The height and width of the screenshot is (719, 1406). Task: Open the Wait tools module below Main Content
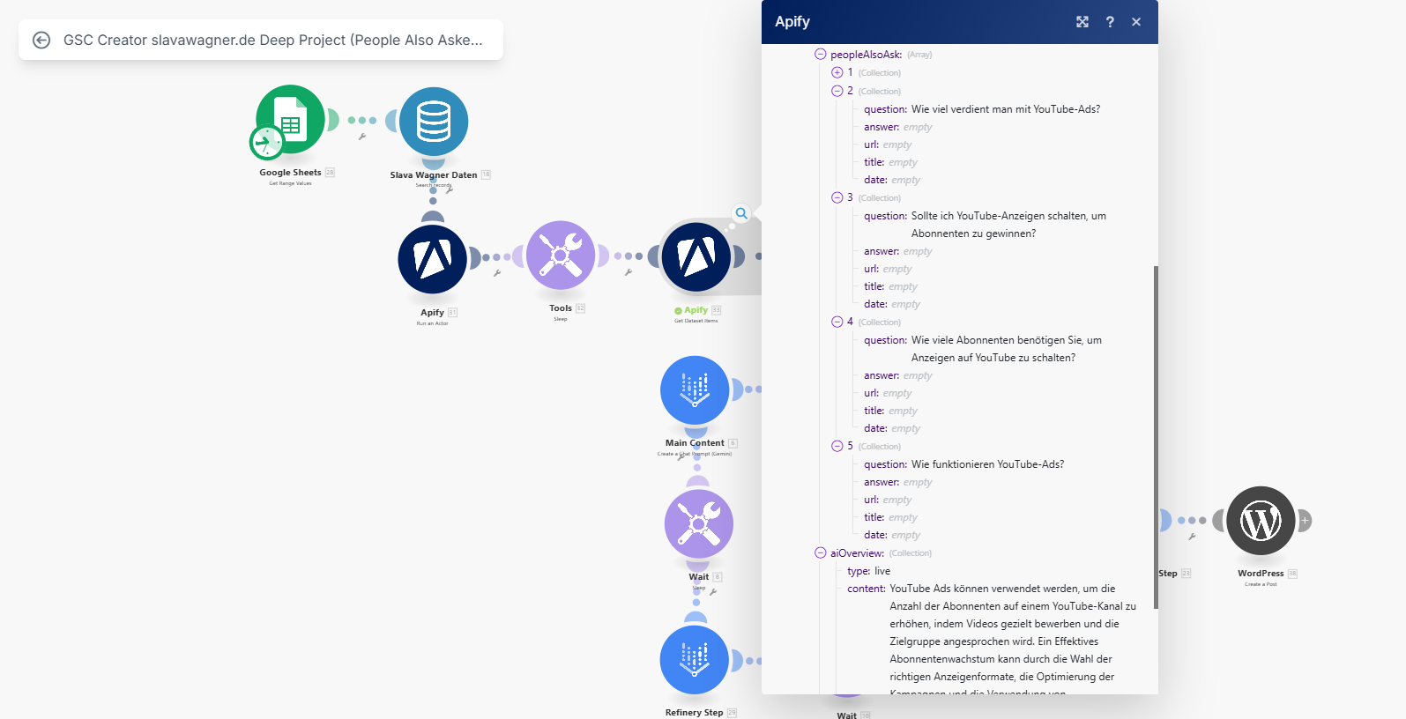(x=698, y=524)
